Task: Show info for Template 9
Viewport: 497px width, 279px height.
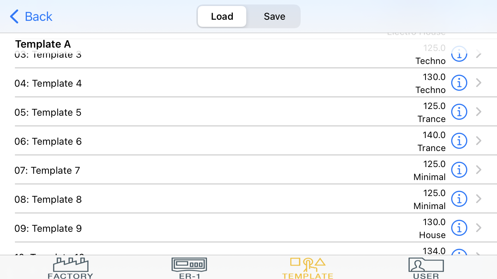Action: click(459, 228)
